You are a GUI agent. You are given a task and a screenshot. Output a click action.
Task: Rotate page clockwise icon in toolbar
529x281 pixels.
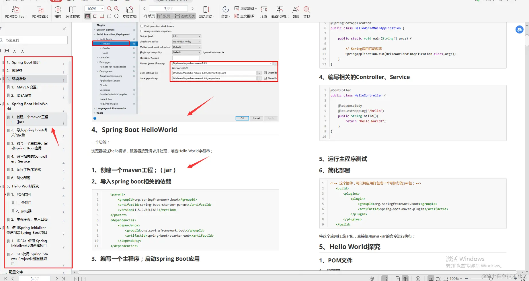116,16
